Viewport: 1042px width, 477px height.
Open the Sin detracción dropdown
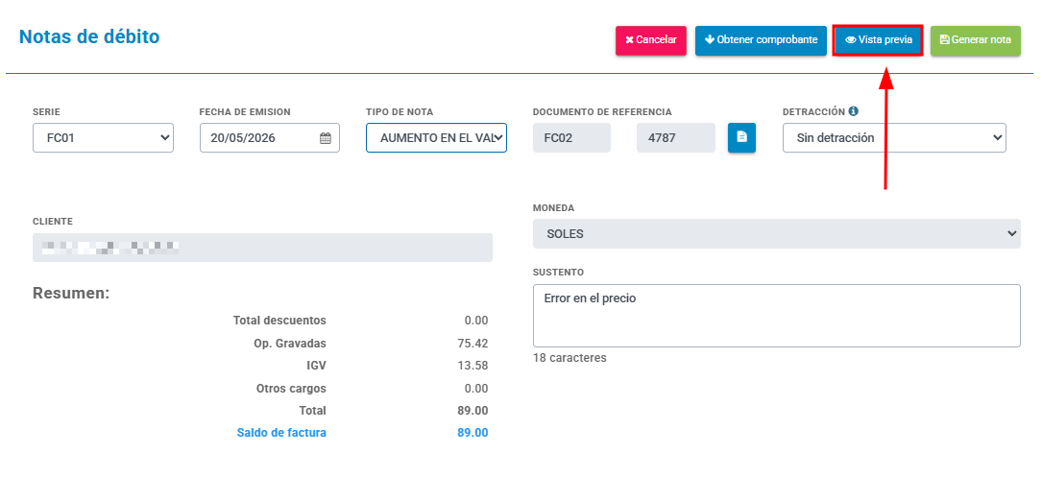pos(894,138)
